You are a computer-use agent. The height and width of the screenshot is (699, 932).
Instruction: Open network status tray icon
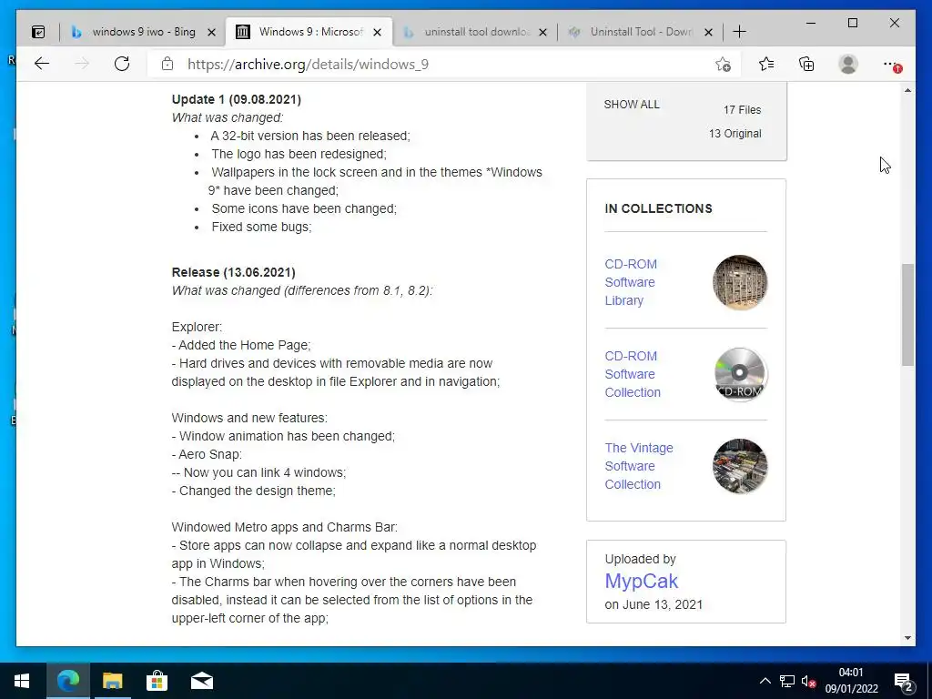tap(787, 681)
